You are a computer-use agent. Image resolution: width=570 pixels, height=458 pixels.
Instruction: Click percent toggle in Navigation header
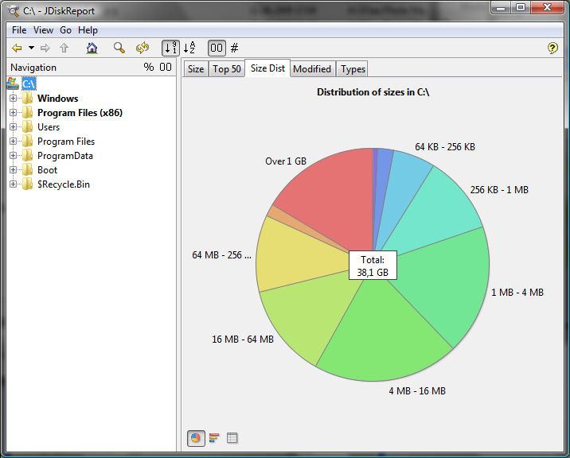149,68
